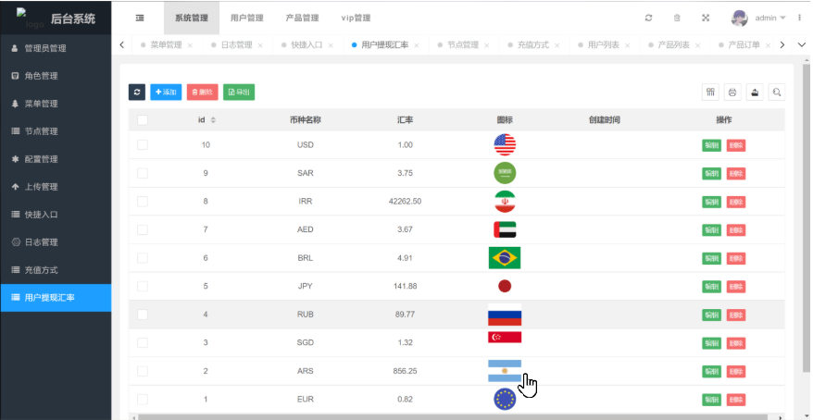The image size is (813, 420).
Task: Switch to vip管理 top menu
Action: click(356, 19)
